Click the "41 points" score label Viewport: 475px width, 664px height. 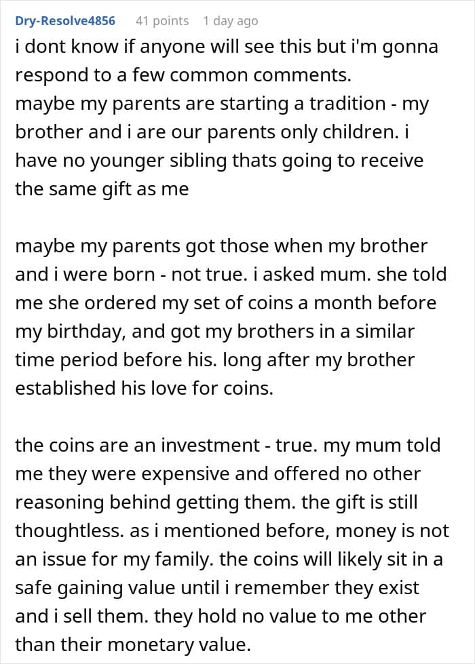[x=162, y=21]
